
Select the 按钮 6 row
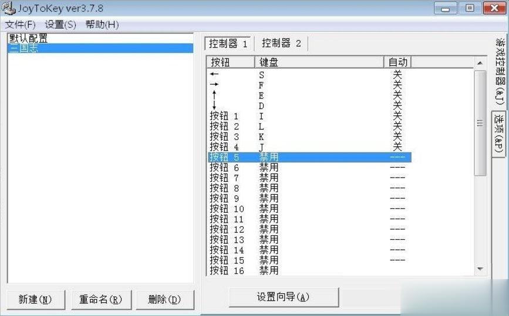(x=309, y=168)
